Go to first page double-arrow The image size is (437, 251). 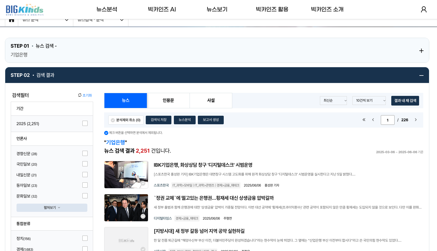tap(364, 120)
